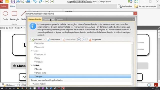The height and width of the screenshot is (90, 160).
Task: Collapse the Elève tree node
Action: pos(32,65)
